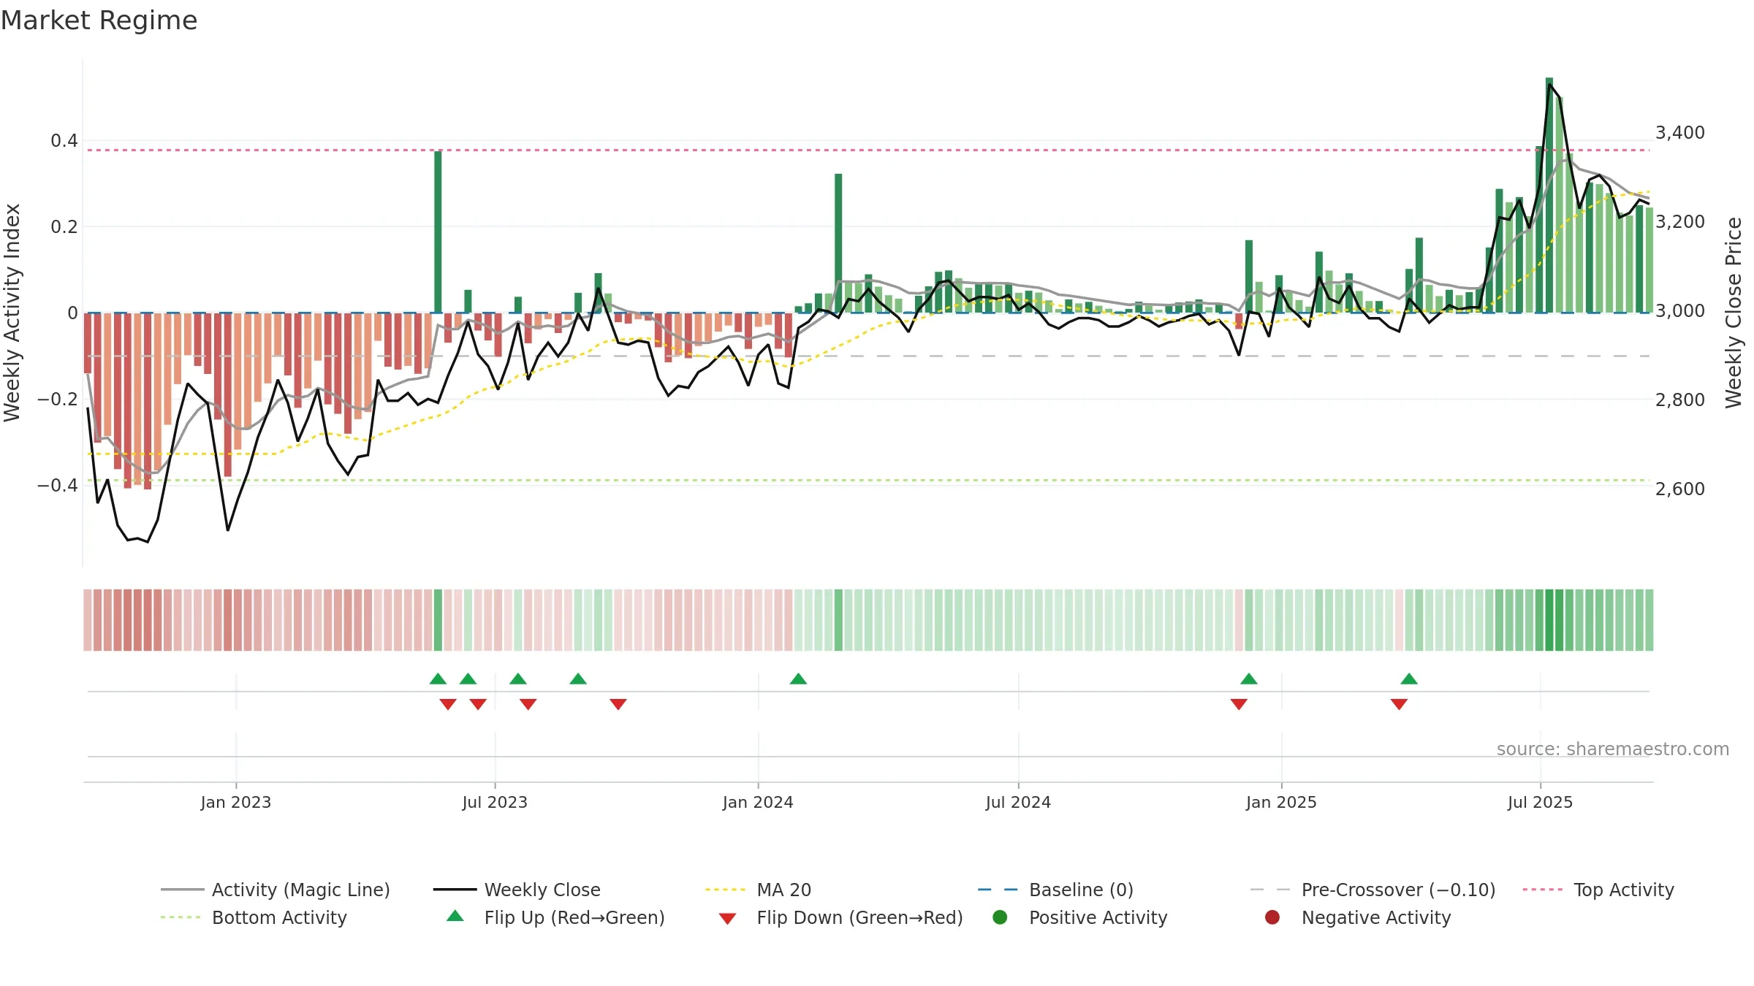Click the Bottom Activity legend entry
The height and width of the screenshot is (986, 1754).
click(254, 917)
